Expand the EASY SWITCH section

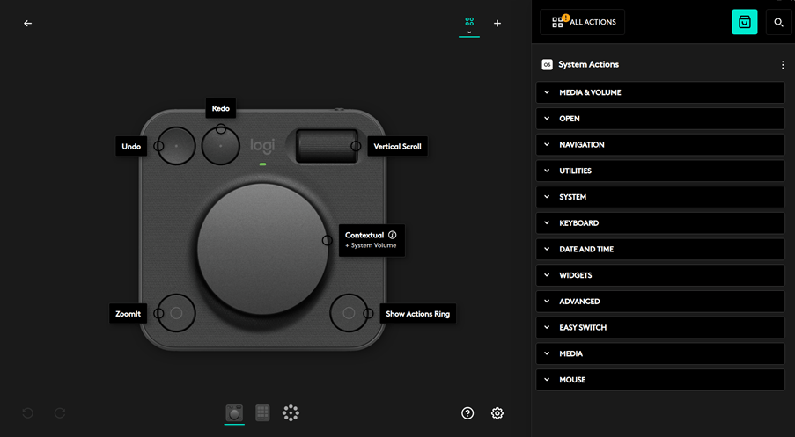pyautogui.click(x=659, y=328)
